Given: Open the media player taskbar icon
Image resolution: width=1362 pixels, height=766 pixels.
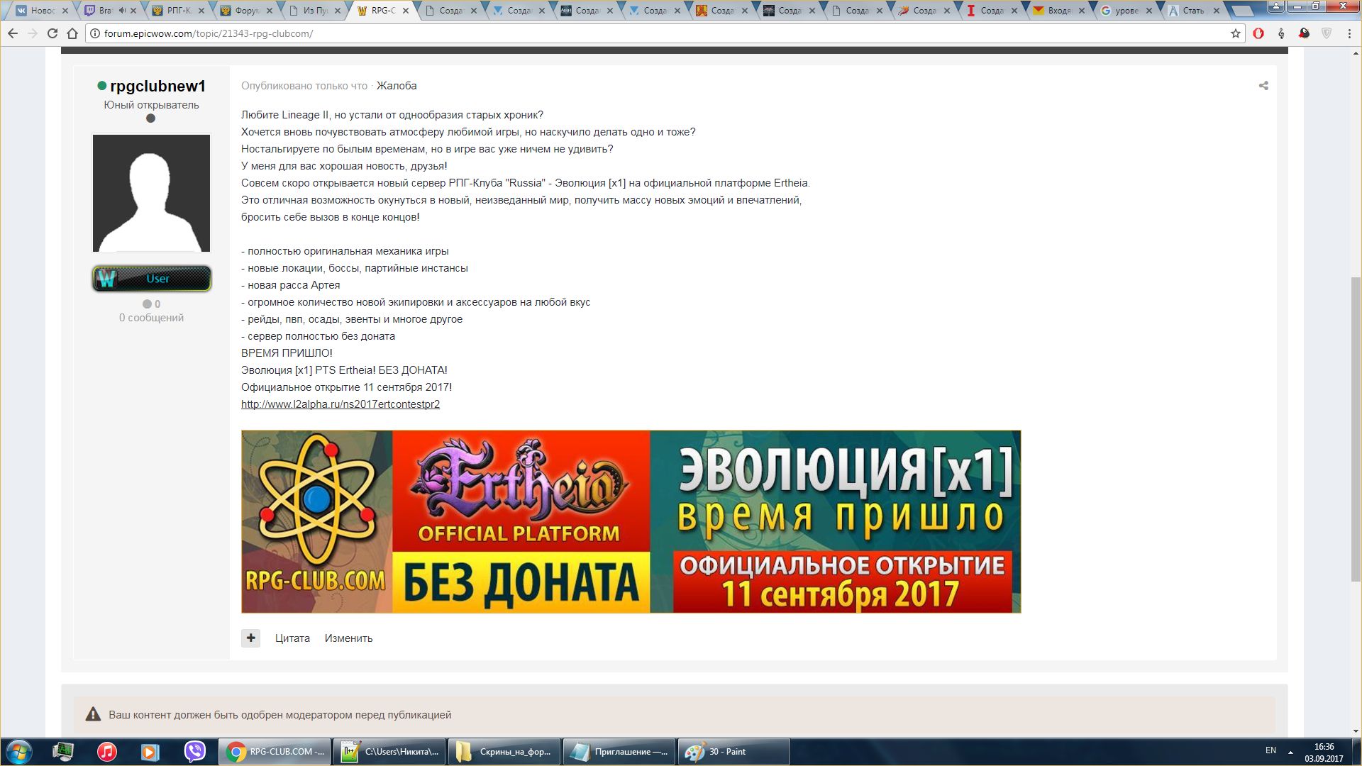Looking at the screenshot, I should pyautogui.click(x=150, y=752).
